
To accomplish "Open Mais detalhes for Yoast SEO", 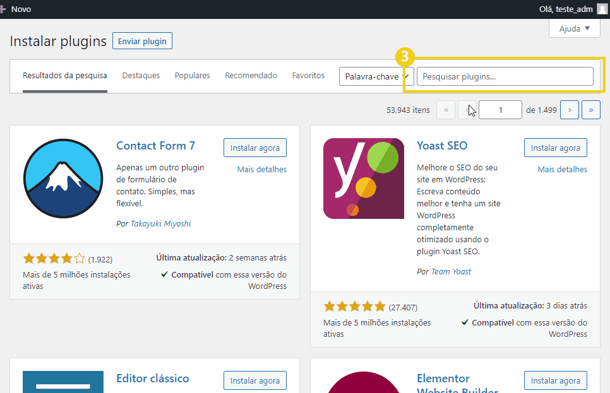I will [563, 169].
